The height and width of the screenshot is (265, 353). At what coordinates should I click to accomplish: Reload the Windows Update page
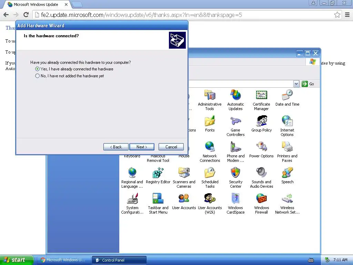point(26,15)
